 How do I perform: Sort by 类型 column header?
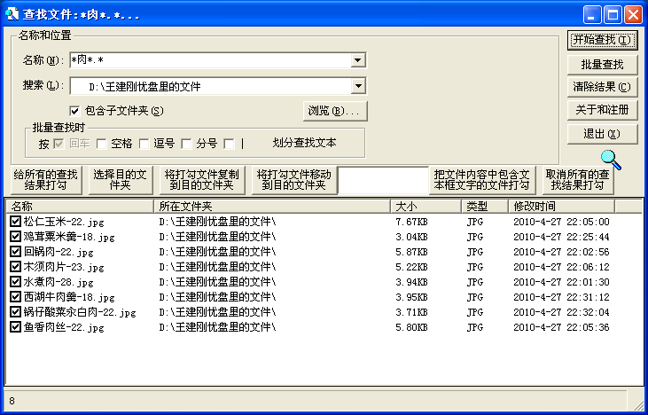(x=485, y=207)
